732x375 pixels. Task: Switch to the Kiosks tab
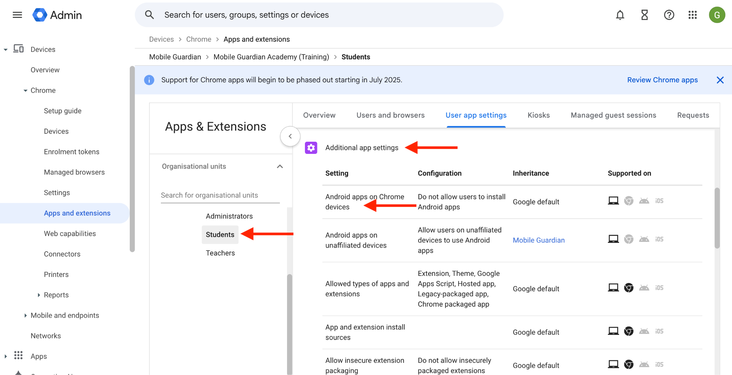tap(538, 115)
